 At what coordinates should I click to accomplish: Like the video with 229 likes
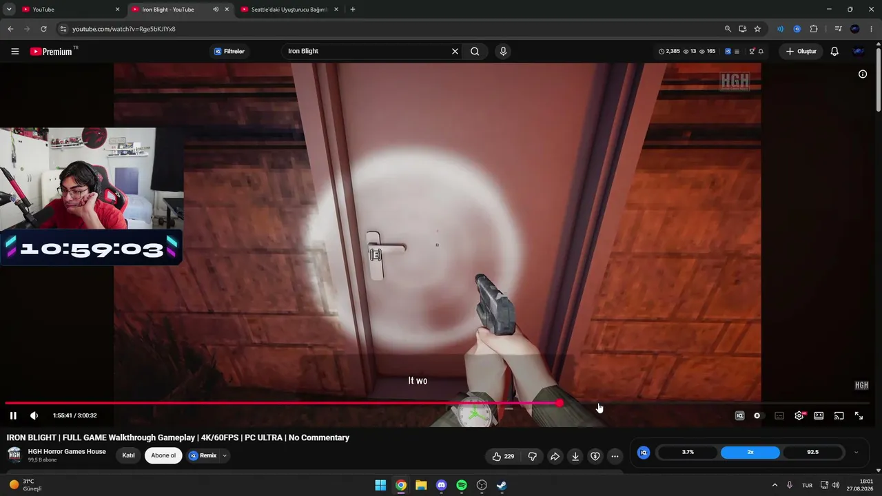pyautogui.click(x=503, y=456)
